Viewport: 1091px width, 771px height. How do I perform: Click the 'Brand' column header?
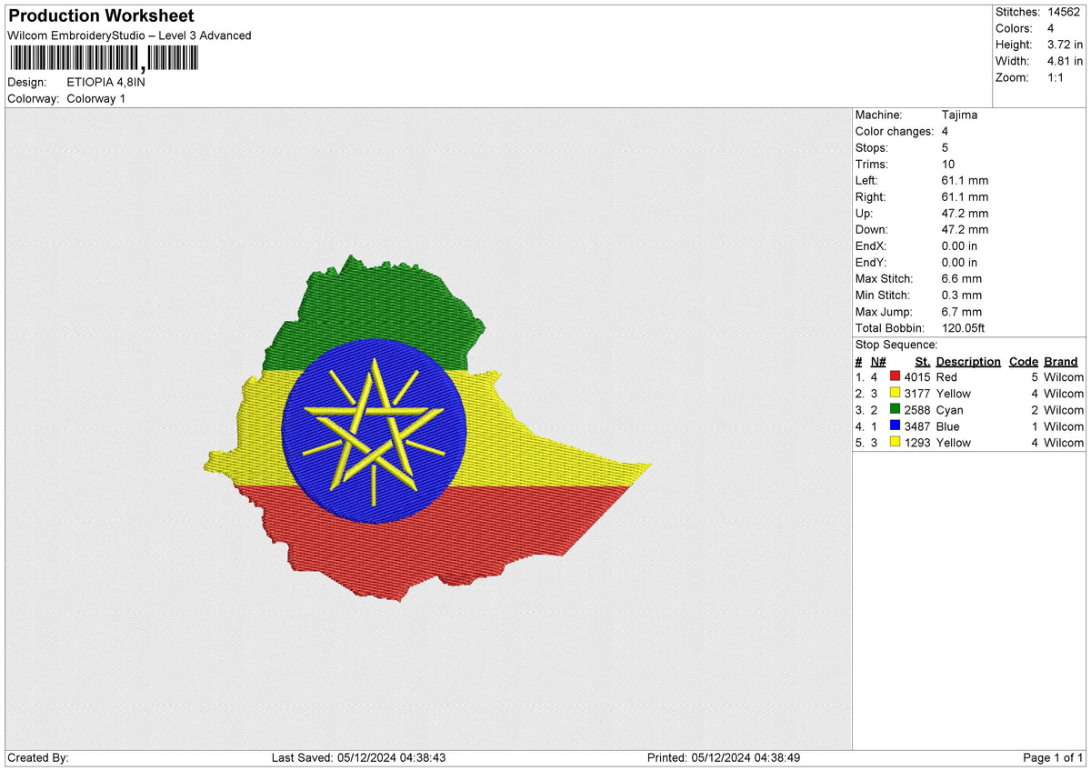pyautogui.click(x=1061, y=361)
